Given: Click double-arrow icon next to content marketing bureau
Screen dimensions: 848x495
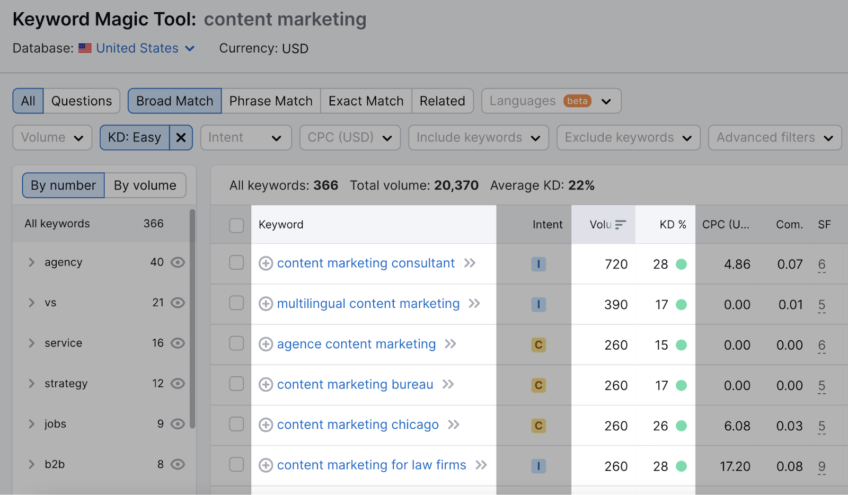Looking at the screenshot, I should pyautogui.click(x=448, y=384).
